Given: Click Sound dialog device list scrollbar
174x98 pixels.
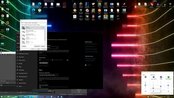Looking at the screenshot, I should [x=45, y=35].
